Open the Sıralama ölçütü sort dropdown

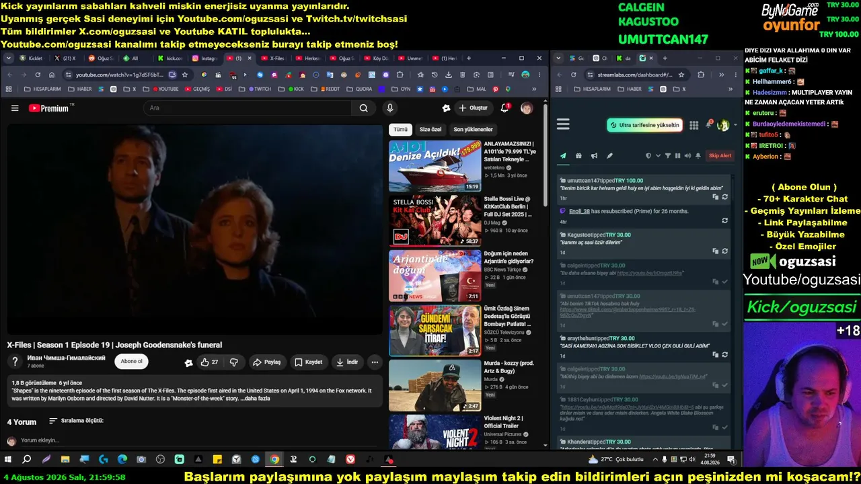[77, 421]
